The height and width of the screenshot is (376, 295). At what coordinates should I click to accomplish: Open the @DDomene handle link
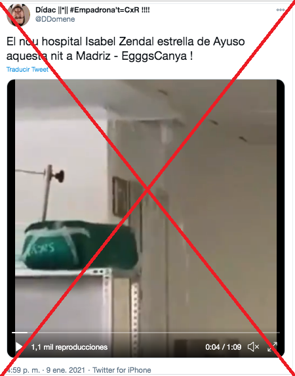click(x=55, y=19)
